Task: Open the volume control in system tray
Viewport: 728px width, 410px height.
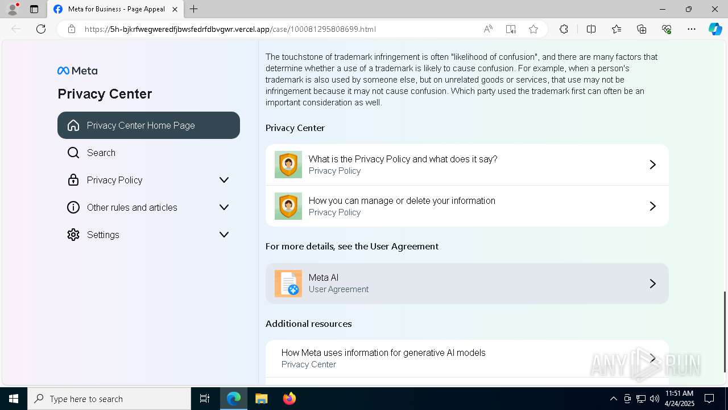Action: click(654, 399)
